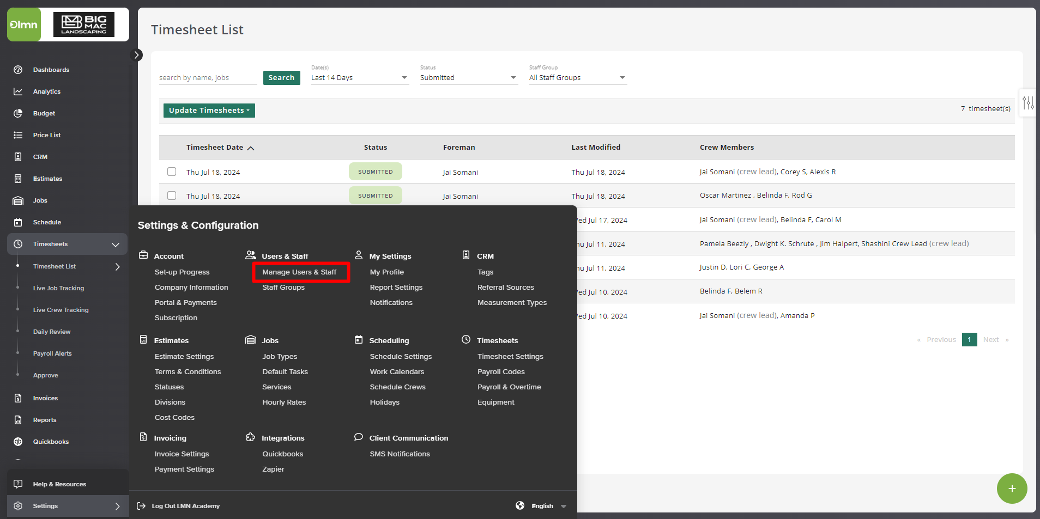Click the Settings gear icon
Viewport: 1040px width, 519px height.
tap(18, 506)
